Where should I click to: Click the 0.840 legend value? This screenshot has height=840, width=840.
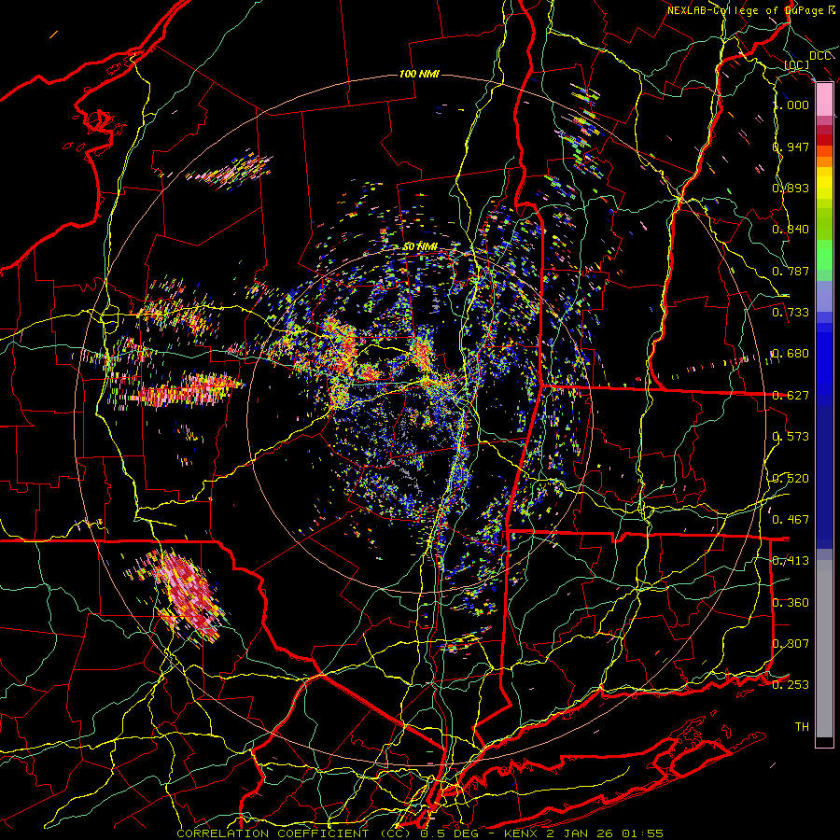point(791,230)
